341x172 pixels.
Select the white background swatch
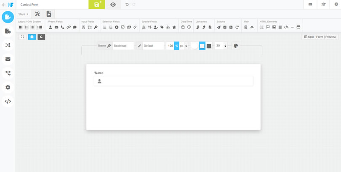pos(194,46)
